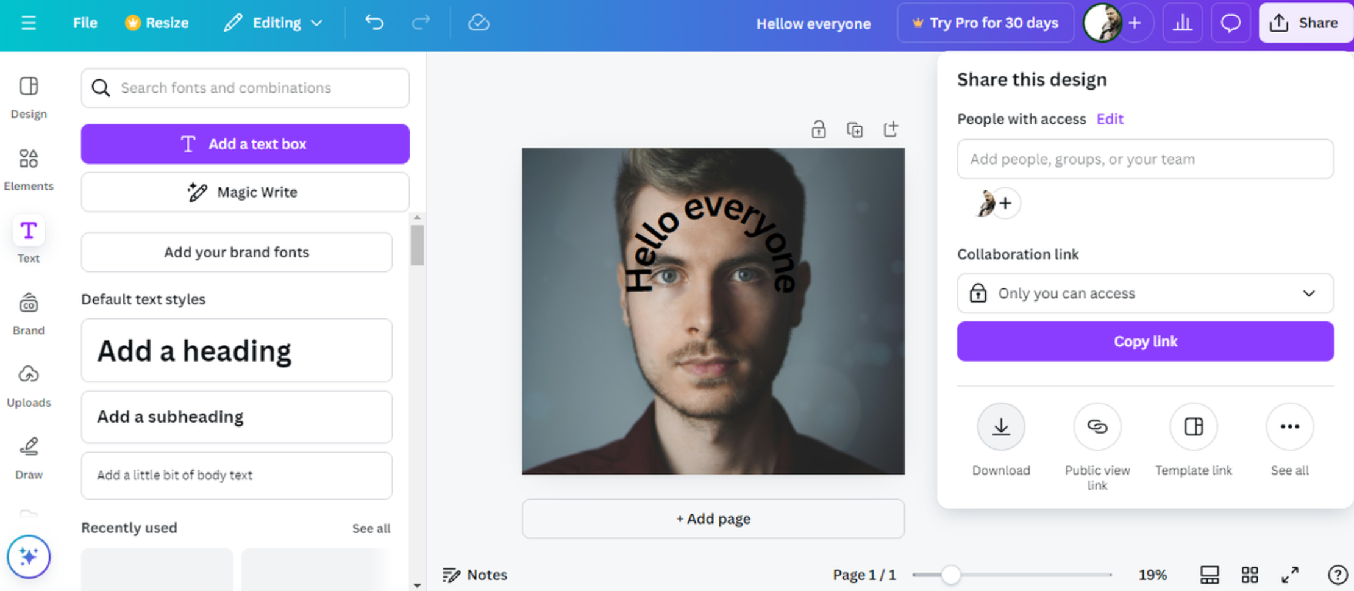The image size is (1354, 591).
Task: Click the + Add page button
Action: point(713,518)
